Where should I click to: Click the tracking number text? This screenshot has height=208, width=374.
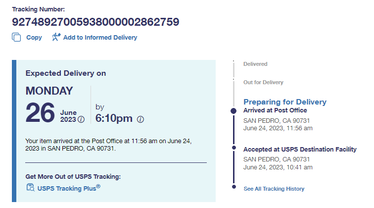[95, 22]
